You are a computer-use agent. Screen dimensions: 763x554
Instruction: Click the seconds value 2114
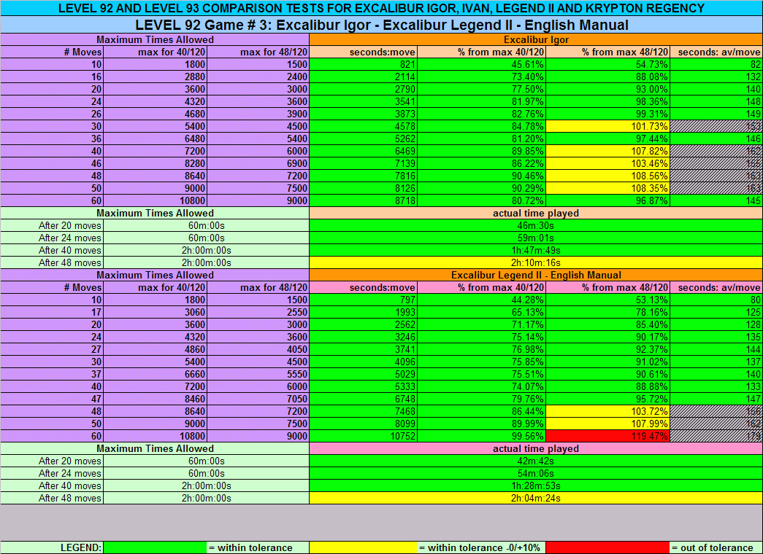363,77
